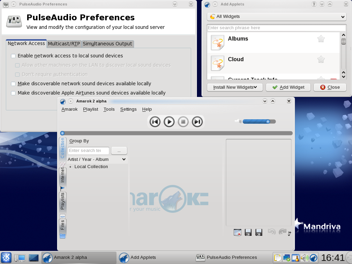This screenshot has height=264, width=352.
Task: Click the grayed-out undo arrow in Amarok's playlist toolbar
Action: (272, 232)
